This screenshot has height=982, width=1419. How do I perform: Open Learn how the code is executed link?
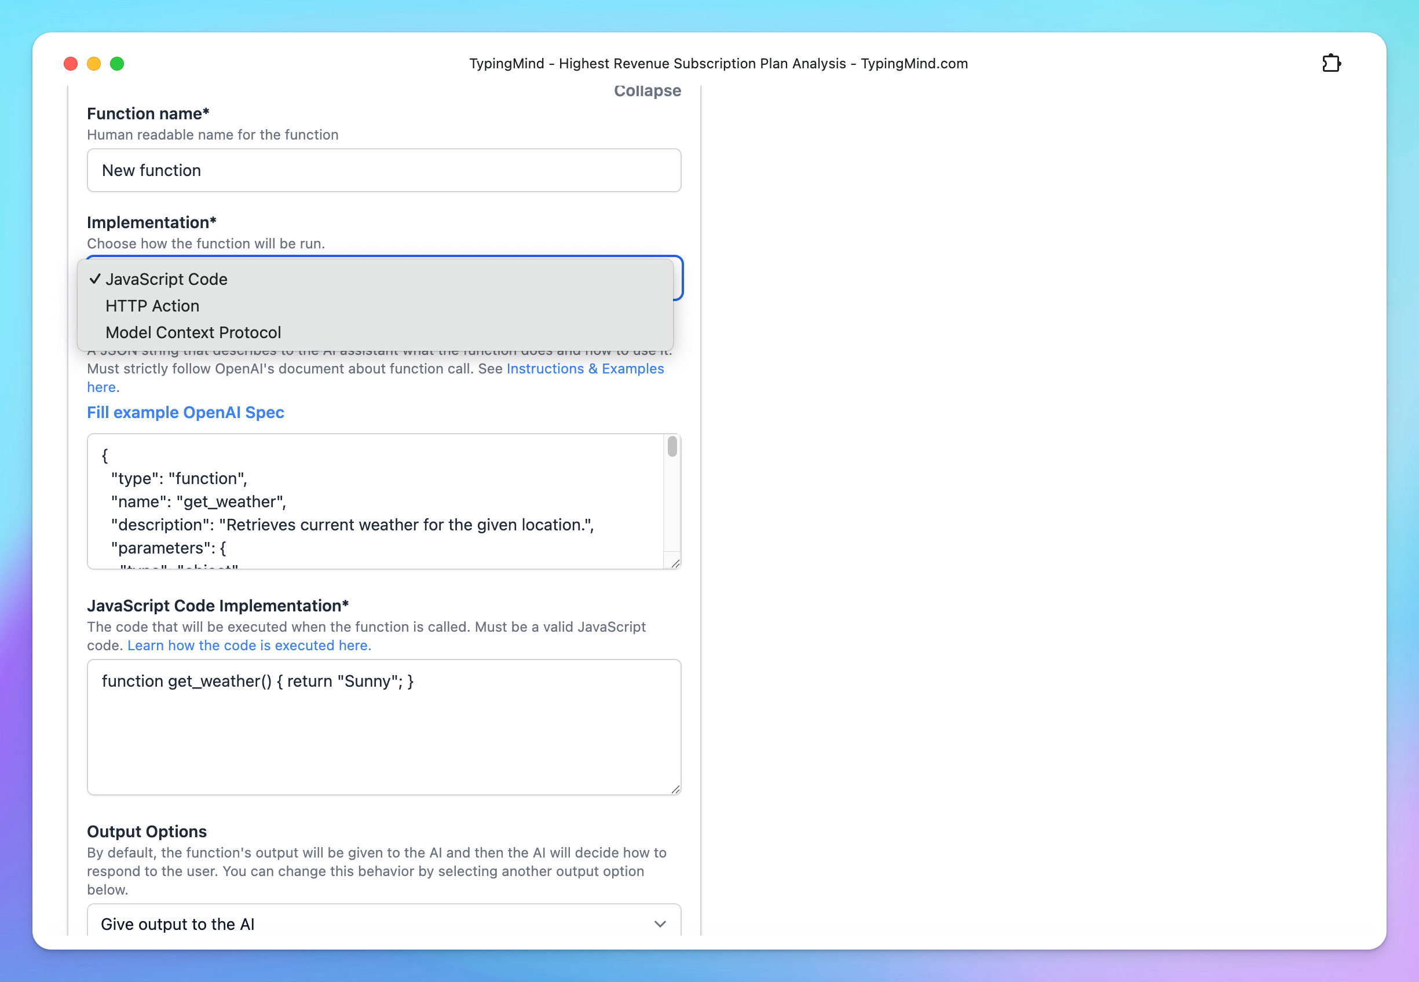click(x=249, y=646)
